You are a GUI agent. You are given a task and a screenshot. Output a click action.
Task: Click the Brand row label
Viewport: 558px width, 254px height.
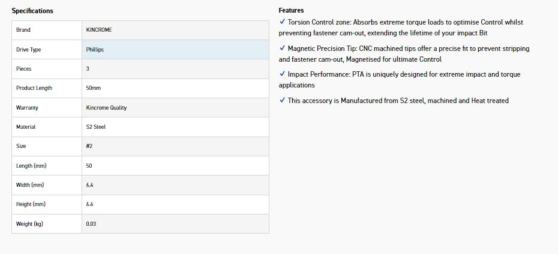point(23,30)
